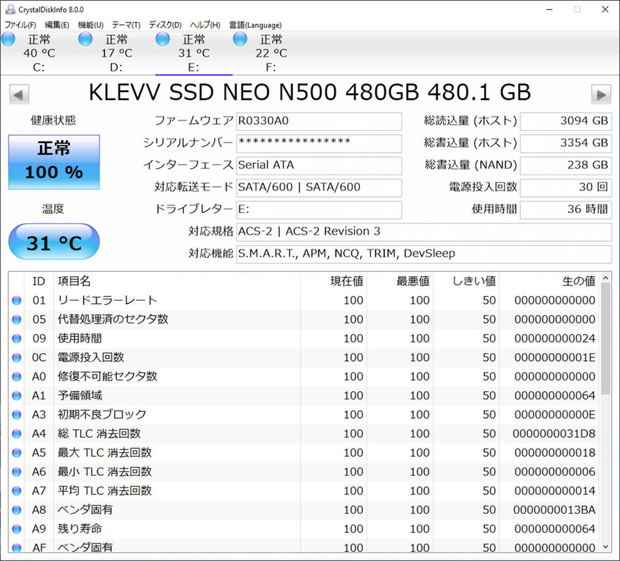Click status orb for attribute 01 リードエラーレート

click(x=16, y=300)
